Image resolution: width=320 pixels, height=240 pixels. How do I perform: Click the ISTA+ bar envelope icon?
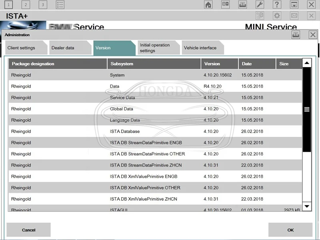294,16
